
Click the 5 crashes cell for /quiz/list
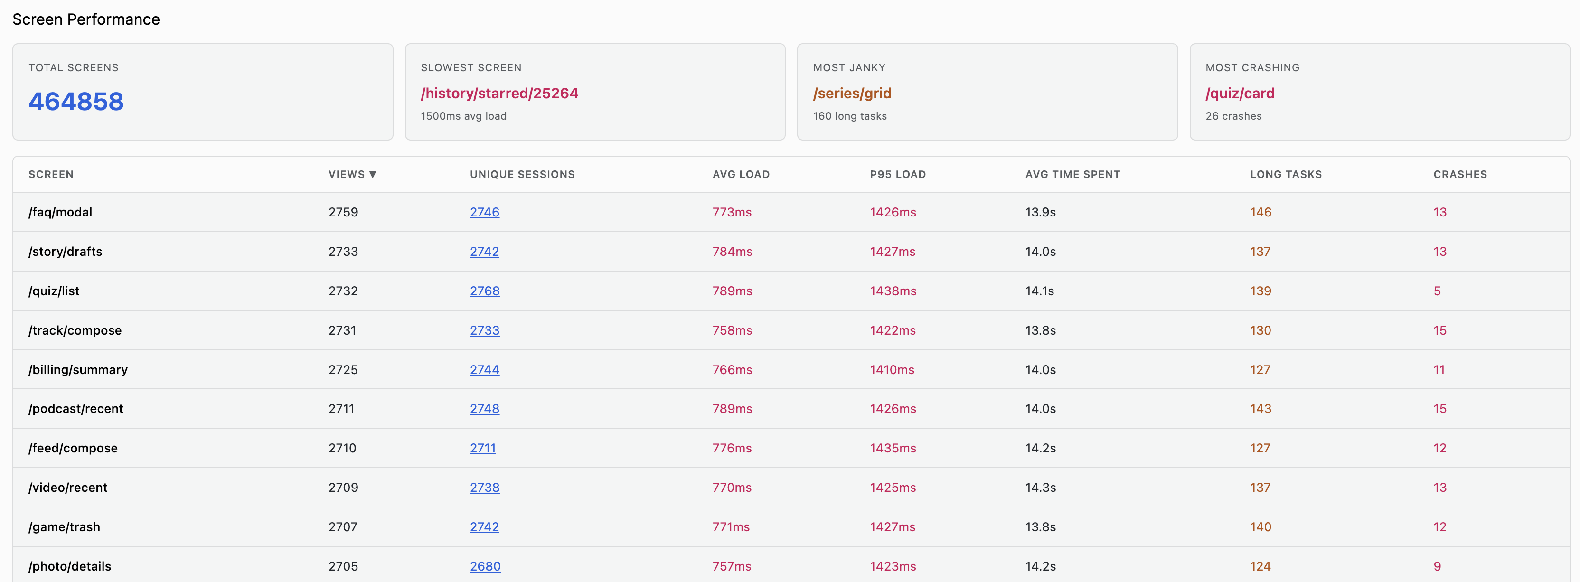point(1437,291)
